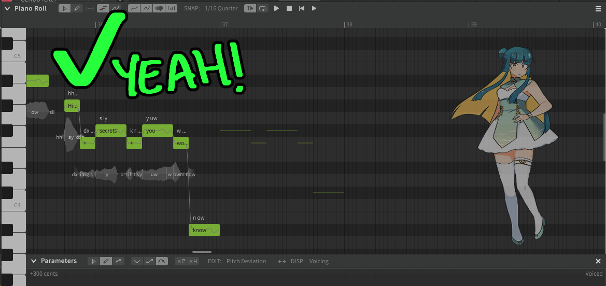Open the DISP Voicing parameter menu
606x286 pixels.
(x=319, y=261)
